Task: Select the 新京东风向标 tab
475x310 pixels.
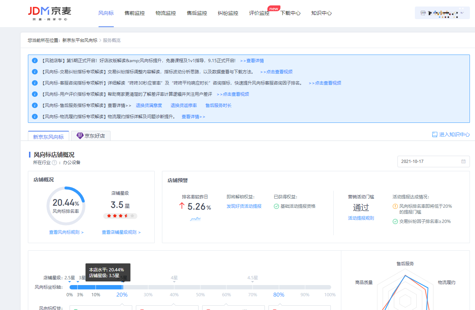Action: tap(49, 136)
